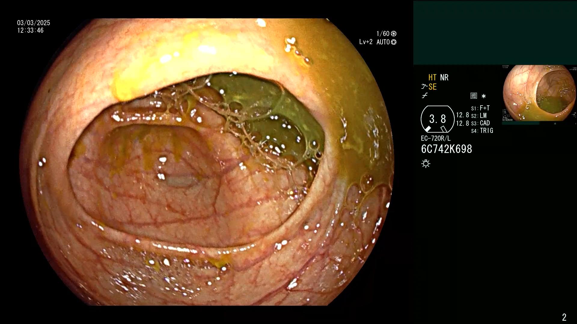Click the scope model EC-720R/L text
577x324 pixels.
[x=436, y=138]
